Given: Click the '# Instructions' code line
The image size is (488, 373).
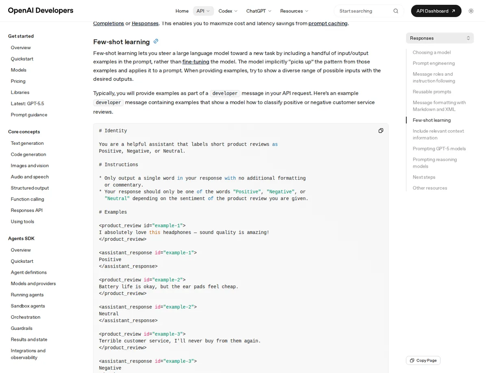Looking at the screenshot, I should [118, 165].
